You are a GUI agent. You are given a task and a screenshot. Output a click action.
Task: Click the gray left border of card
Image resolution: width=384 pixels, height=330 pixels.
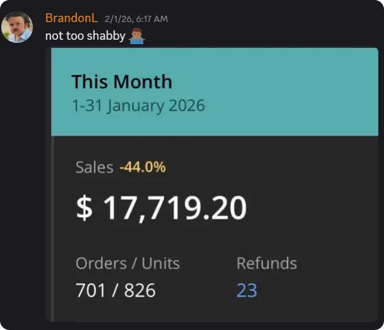point(53,227)
